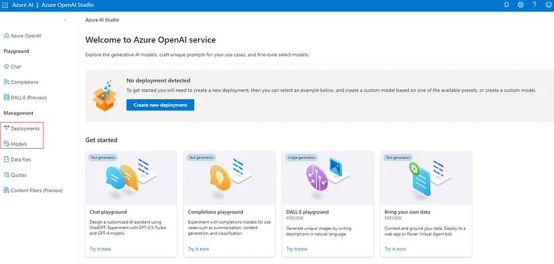Click No deployment detected heading

point(159,80)
